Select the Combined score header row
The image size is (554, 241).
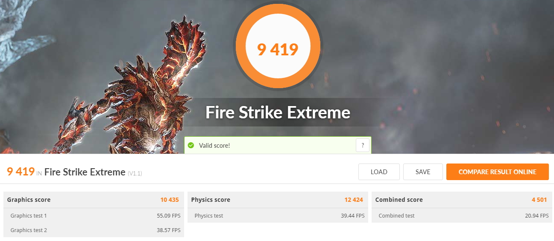[x=462, y=200]
